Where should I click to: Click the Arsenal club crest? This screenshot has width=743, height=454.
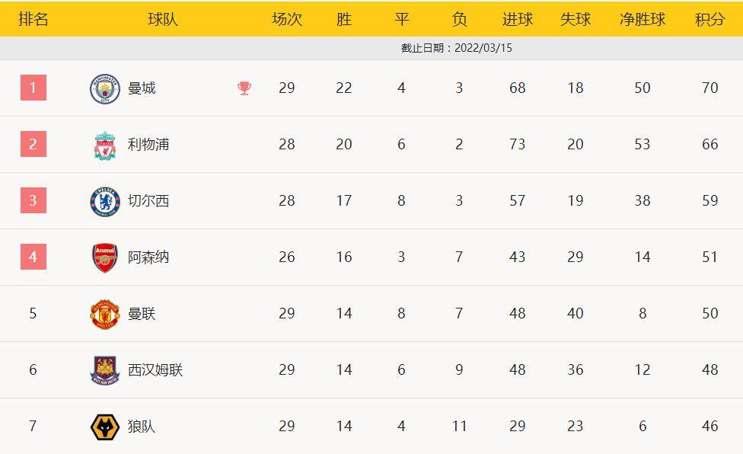(105, 257)
